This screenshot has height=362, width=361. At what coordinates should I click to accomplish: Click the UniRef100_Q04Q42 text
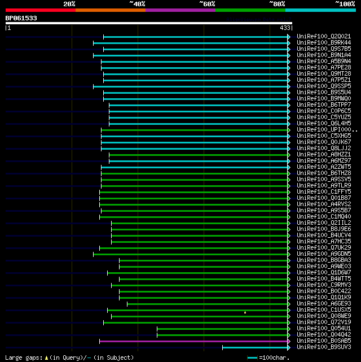324,335
